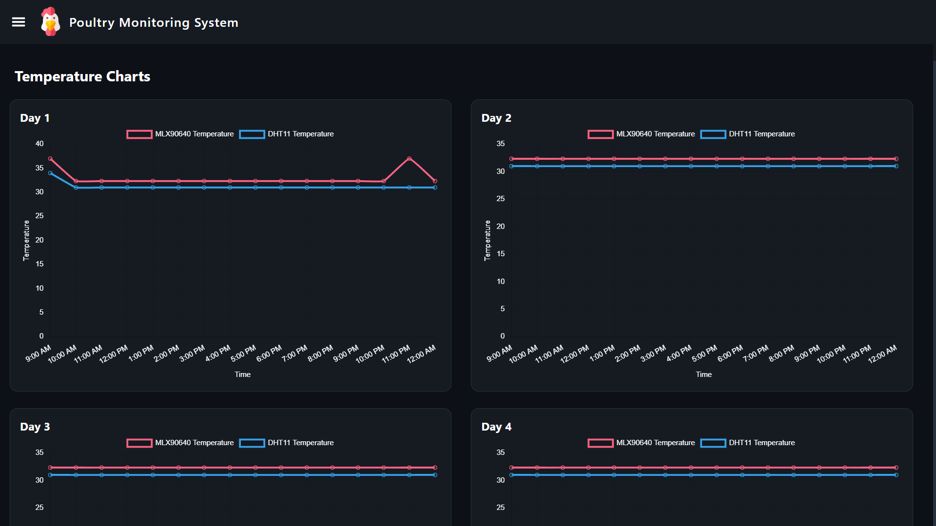Select the Day 2 chart tab heading

496,118
